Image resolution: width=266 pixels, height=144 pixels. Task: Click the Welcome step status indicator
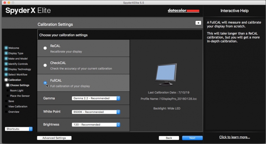coord(6,48)
